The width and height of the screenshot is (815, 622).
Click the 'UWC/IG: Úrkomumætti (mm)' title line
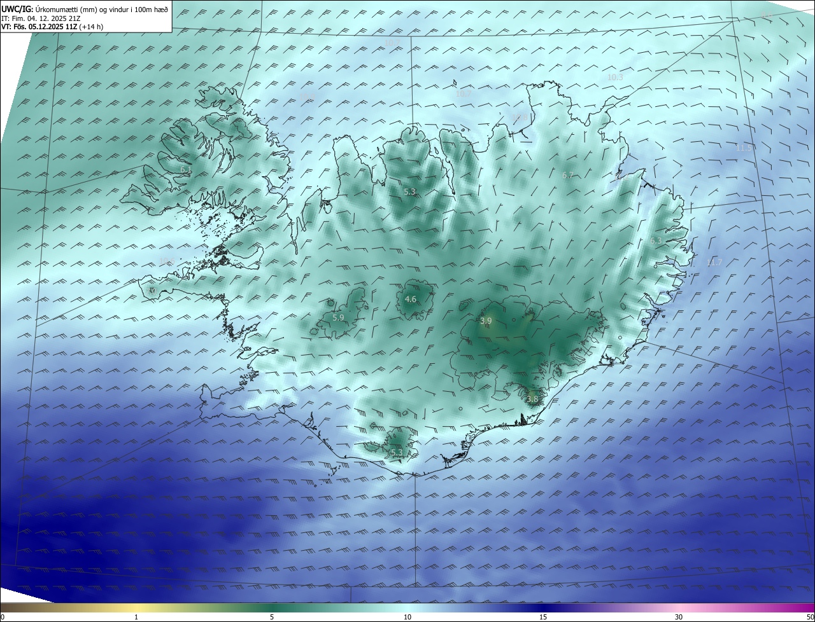tap(85, 10)
